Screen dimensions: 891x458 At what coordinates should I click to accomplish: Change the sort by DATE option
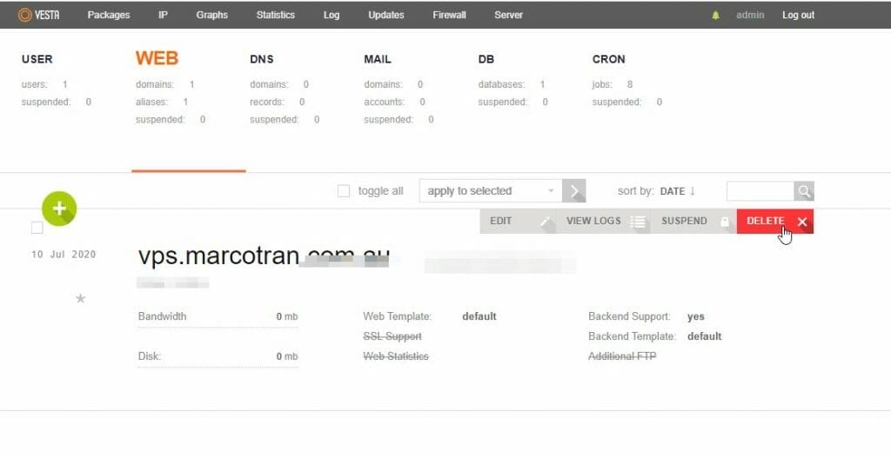[x=673, y=191]
